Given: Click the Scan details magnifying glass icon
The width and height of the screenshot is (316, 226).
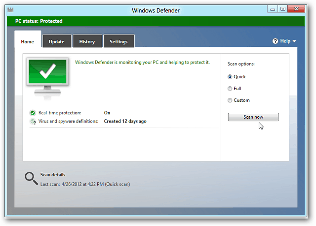Looking at the screenshot, I should [31, 178].
